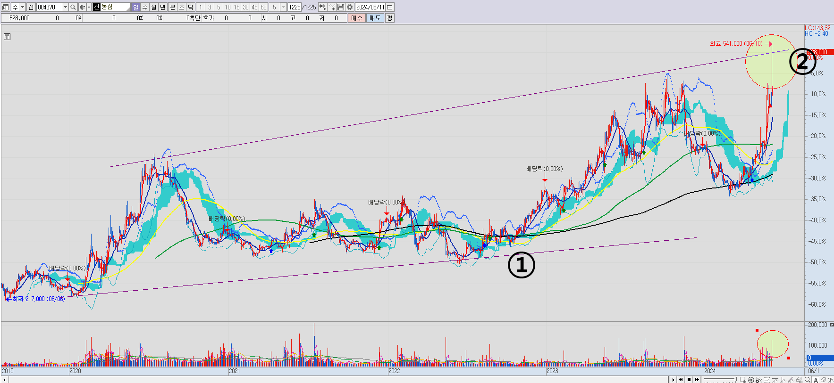Click the bar count field showing 1225
Viewport: 834px width, 383px height.
[x=295, y=7]
